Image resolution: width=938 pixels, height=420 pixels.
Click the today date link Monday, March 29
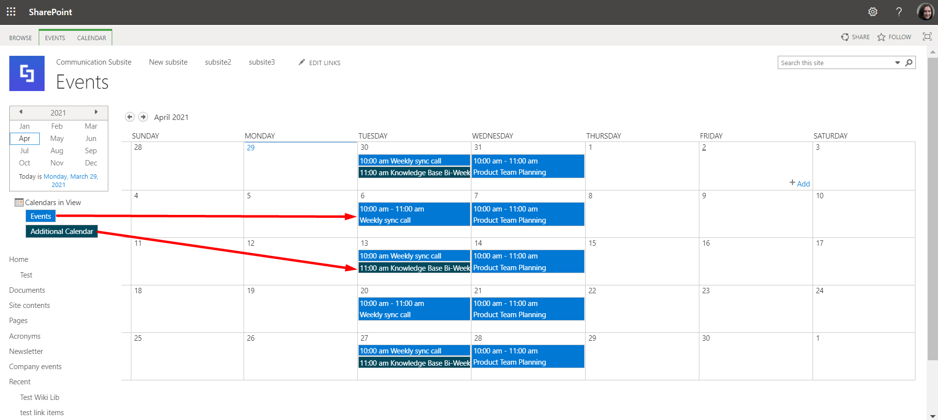tap(71, 181)
